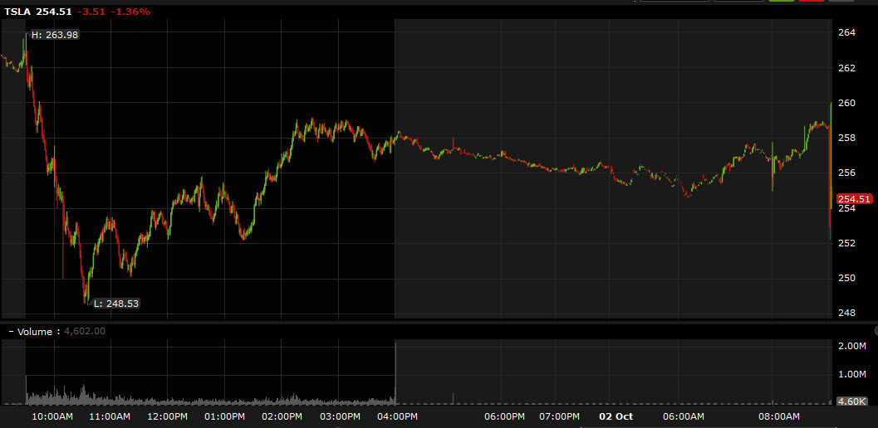Click the 1.00M volume axis label

853,374
